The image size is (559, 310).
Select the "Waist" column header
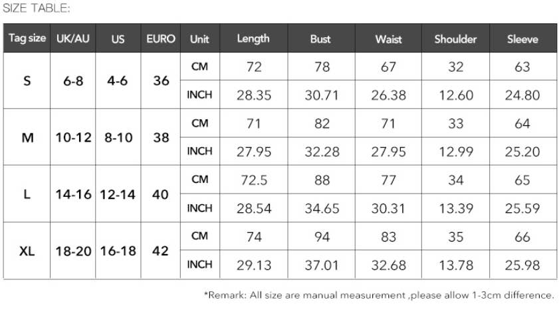click(x=388, y=39)
